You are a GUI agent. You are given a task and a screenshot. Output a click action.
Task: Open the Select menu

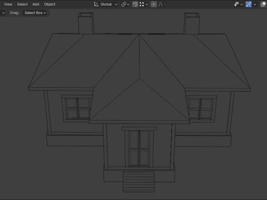coord(22,4)
